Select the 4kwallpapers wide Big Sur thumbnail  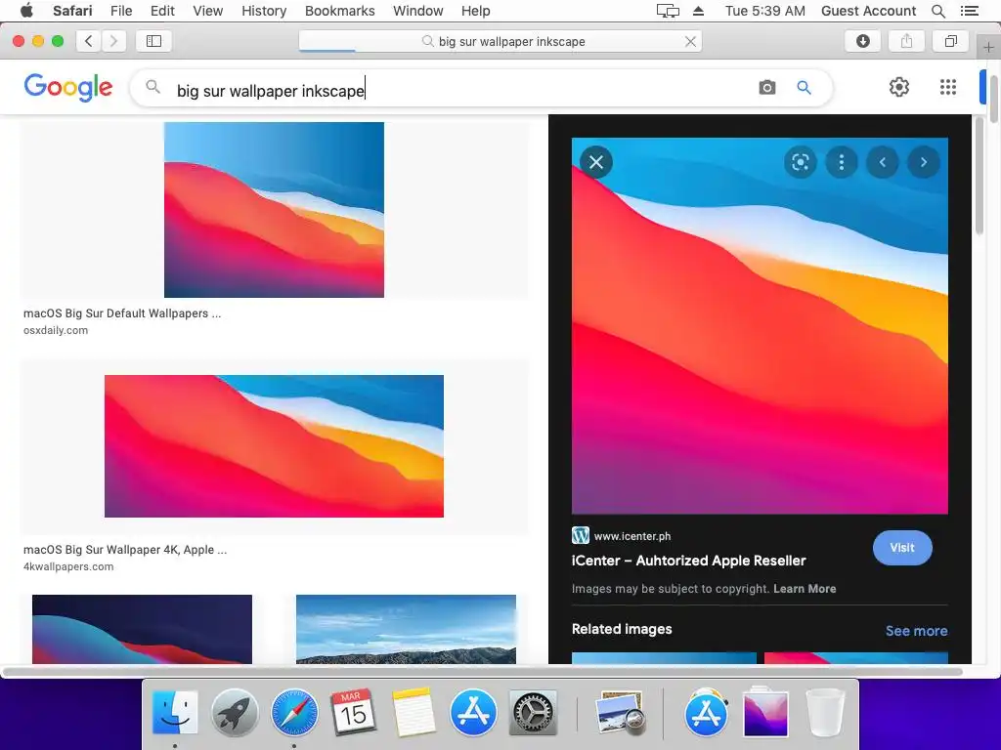pos(274,445)
